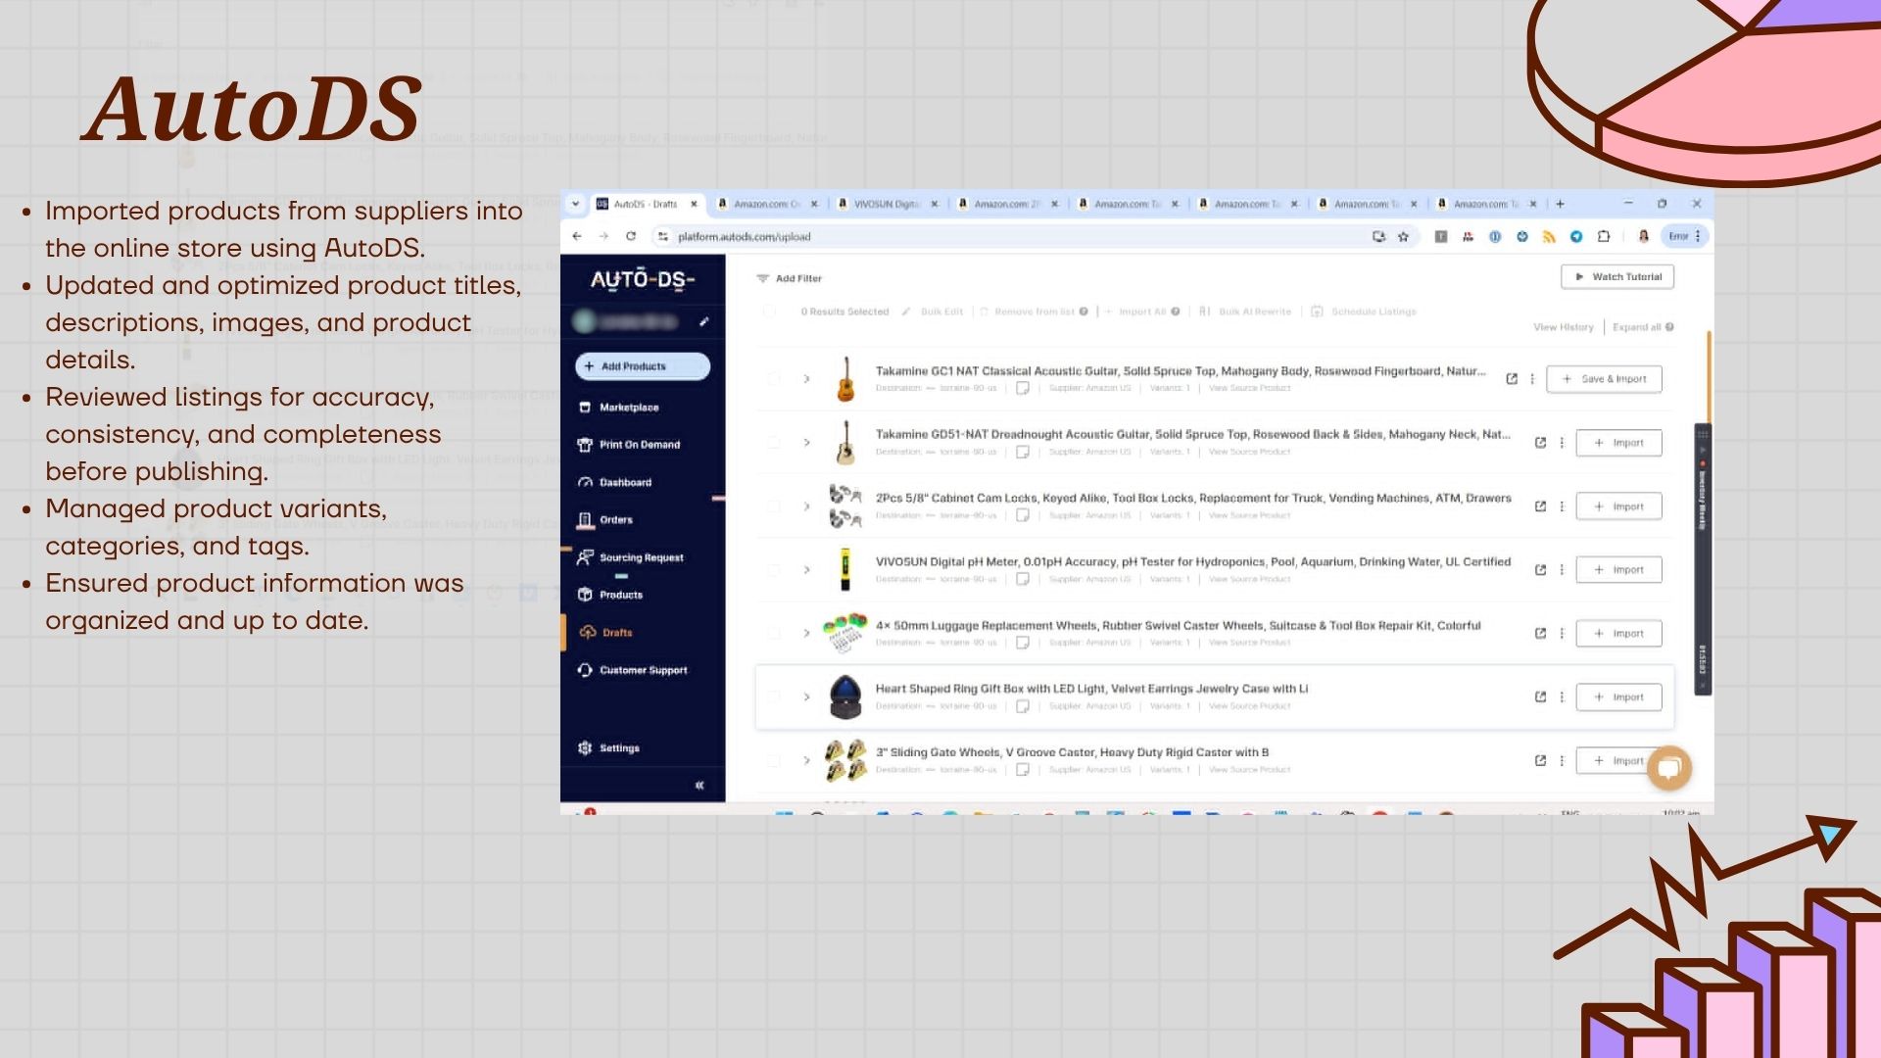Select the Cabinet Cam Locks row checkbox

(x=774, y=506)
